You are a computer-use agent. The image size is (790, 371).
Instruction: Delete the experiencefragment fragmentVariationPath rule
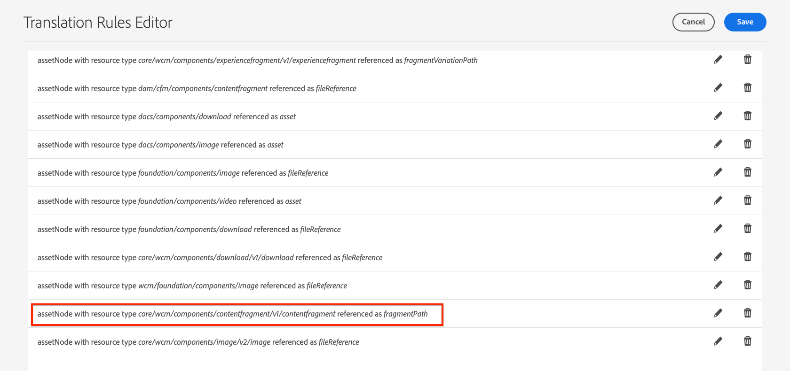point(748,60)
